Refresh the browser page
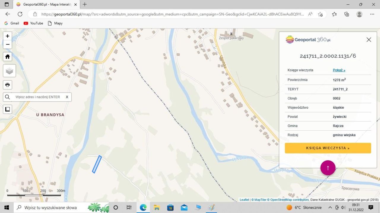Image resolution: width=380 pixels, height=213 pixels. pyautogui.click(x=20, y=14)
